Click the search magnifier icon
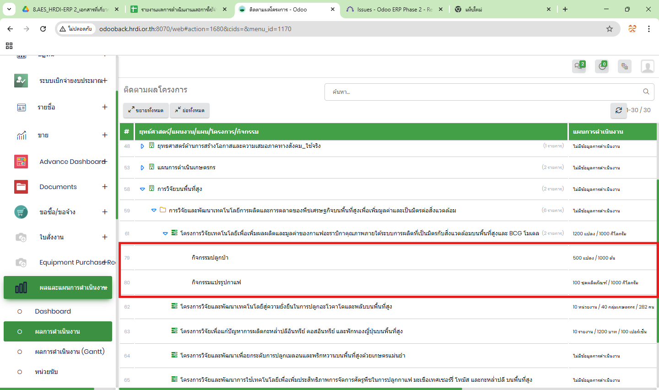Screen dimensions: 659x390 click(x=646, y=92)
